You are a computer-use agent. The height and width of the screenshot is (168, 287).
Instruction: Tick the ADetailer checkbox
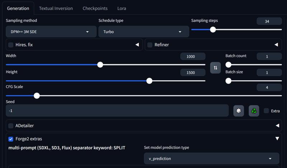[x=11, y=126]
